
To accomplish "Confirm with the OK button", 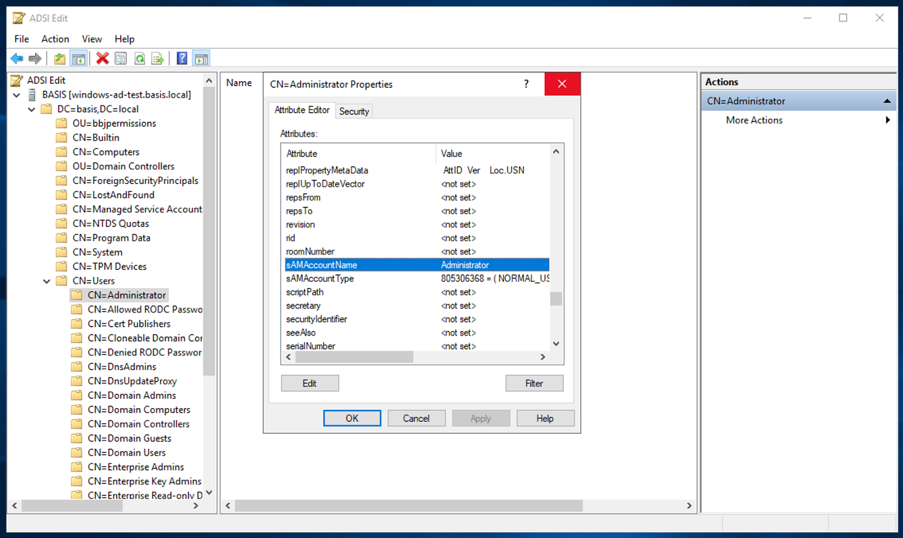I will 352,418.
